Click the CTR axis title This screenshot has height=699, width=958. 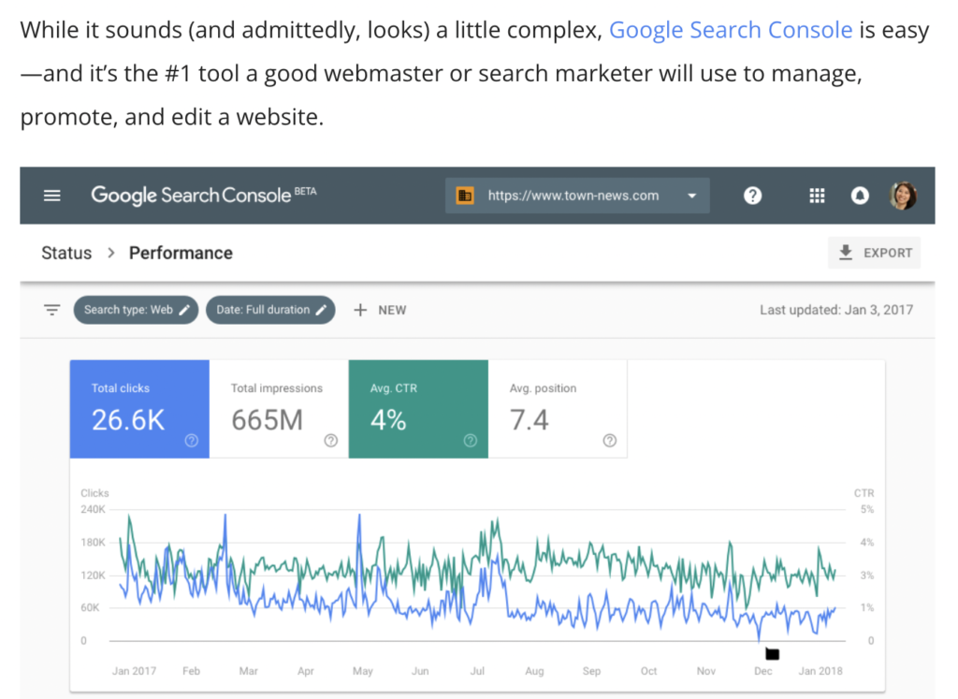click(x=864, y=493)
